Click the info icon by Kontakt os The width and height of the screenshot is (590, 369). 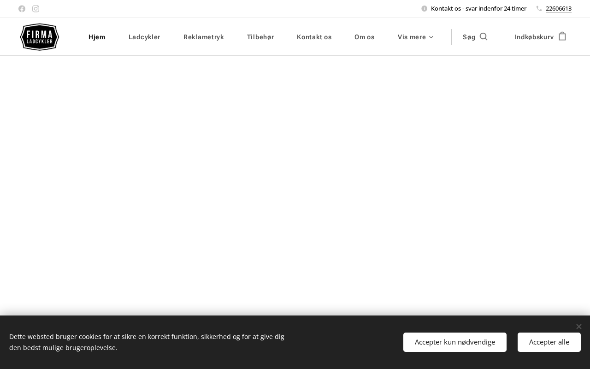[424, 8]
